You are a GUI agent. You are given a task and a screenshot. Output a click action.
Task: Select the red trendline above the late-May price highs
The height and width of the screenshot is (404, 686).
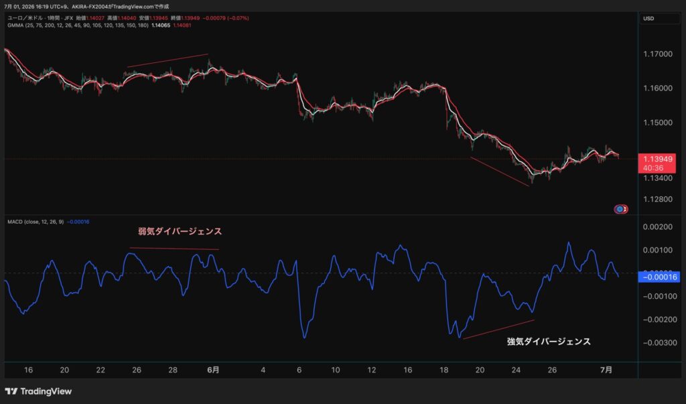(167, 60)
